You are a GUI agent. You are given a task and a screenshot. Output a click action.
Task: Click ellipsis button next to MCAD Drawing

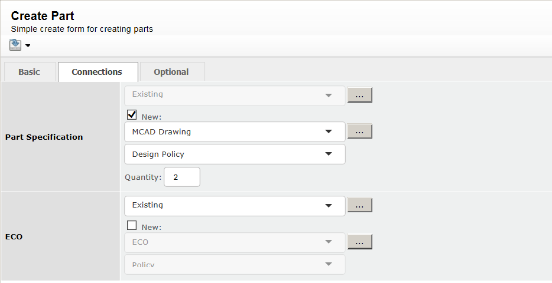click(359, 131)
